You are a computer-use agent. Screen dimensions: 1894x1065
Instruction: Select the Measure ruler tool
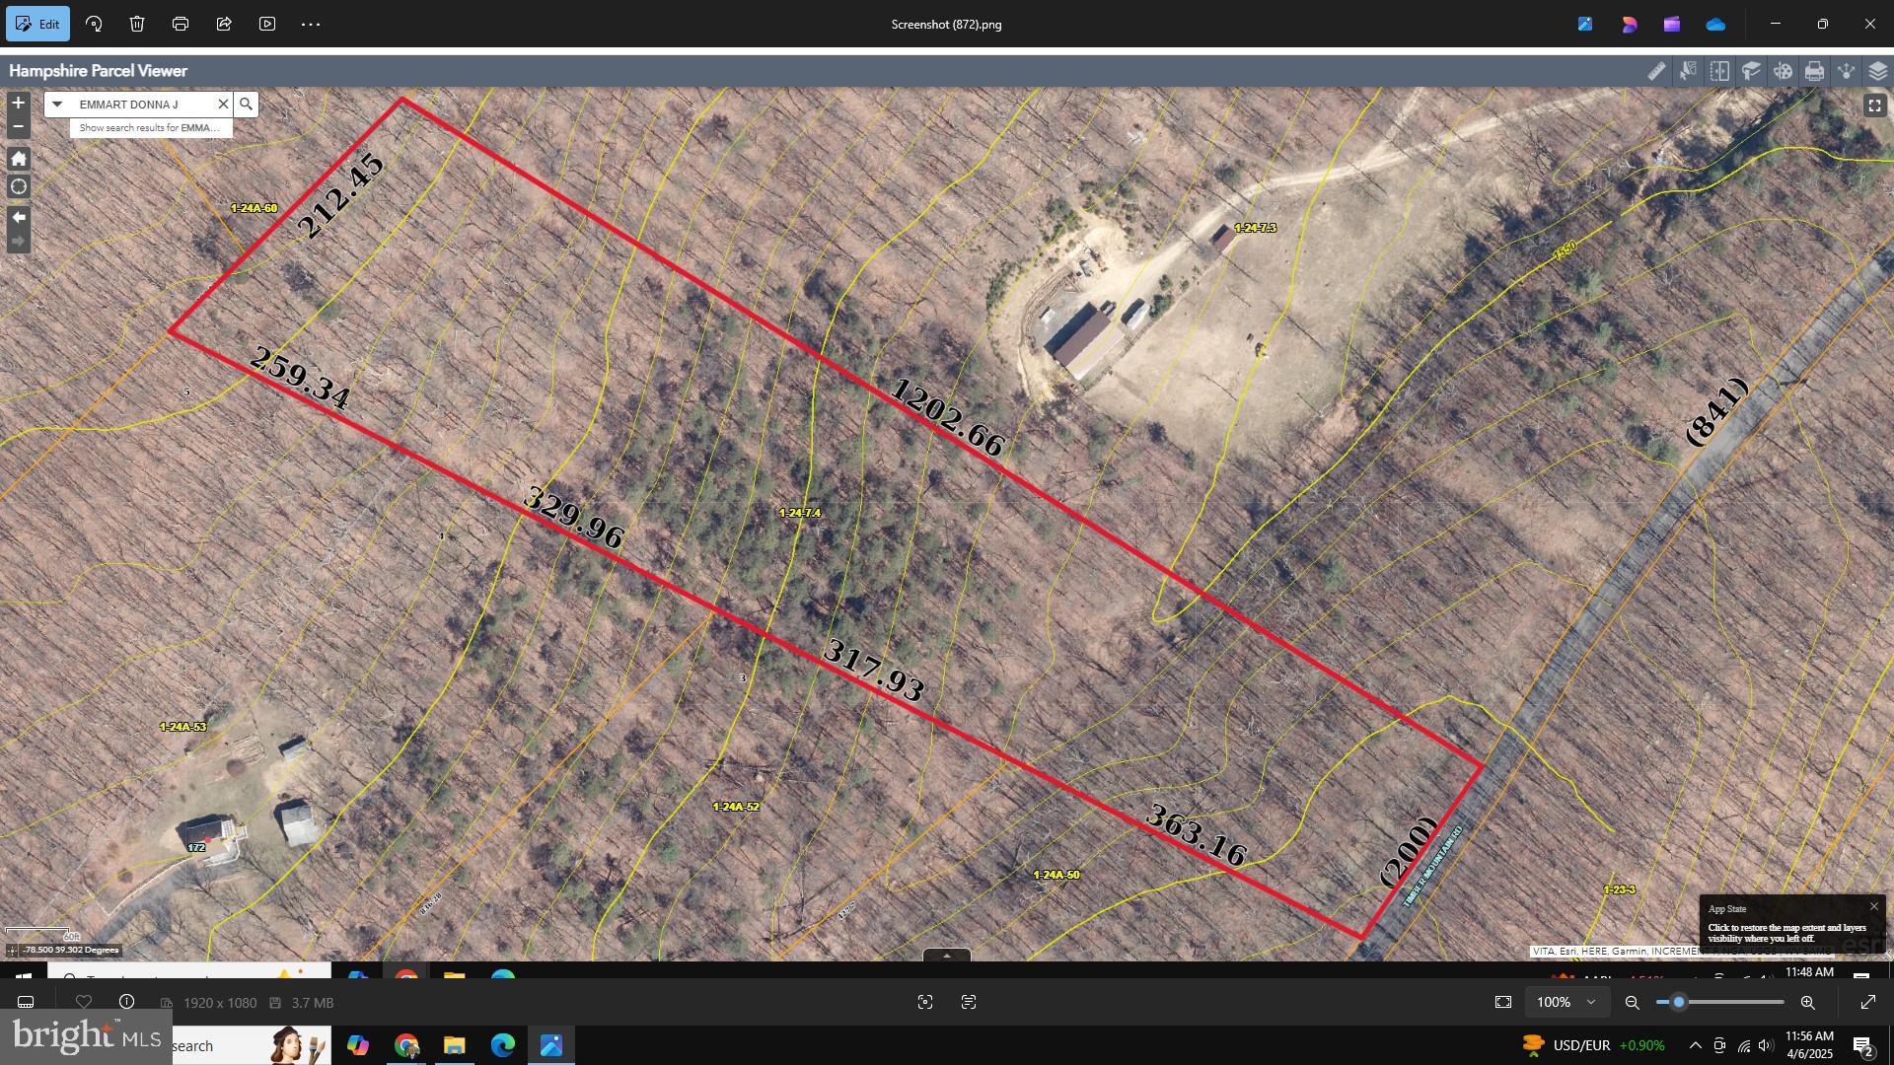point(1656,71)
